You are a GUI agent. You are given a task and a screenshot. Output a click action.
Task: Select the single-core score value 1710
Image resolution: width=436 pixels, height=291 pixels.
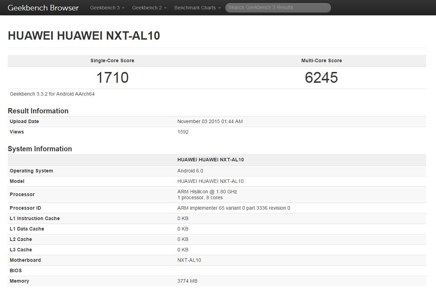point(112,78)
